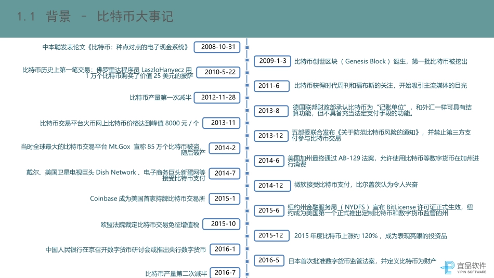Select the 2012-11-28 date box
The width and height of the screenshot is (494, 278).
coord(217,98)
